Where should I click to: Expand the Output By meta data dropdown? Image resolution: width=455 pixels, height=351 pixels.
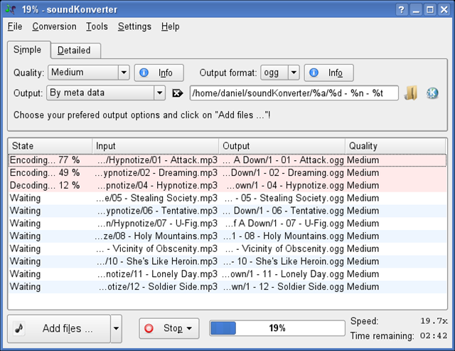click(x=159, y=93)
